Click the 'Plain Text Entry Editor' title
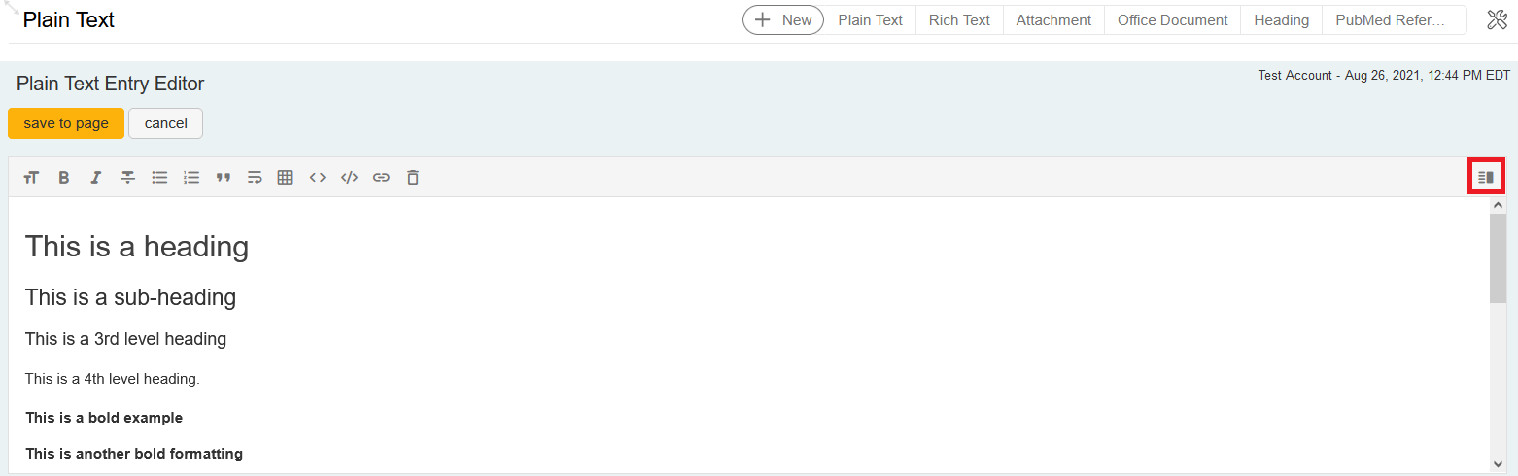1518x476 pixels. [110, 84]
